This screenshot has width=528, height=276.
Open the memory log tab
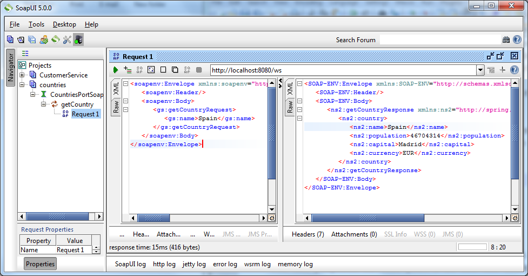coord(295,264)
